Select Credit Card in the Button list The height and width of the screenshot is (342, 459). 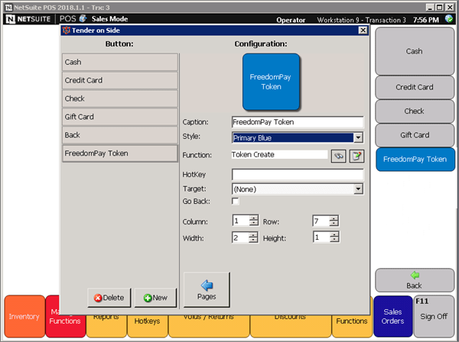[120, 80]
